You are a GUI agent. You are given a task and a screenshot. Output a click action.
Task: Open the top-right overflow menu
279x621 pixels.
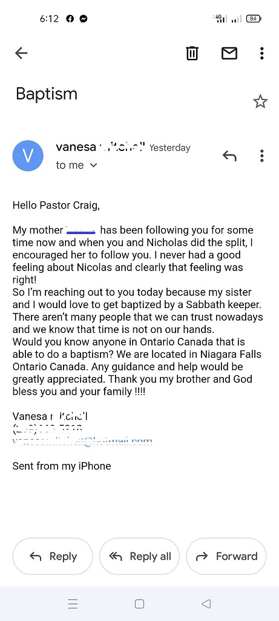click(261, 53)
